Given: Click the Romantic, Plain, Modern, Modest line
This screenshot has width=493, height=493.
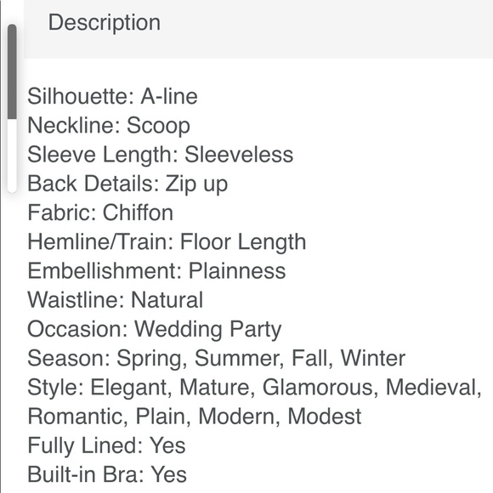Looking at the screenshot, I should coord(195,416).
